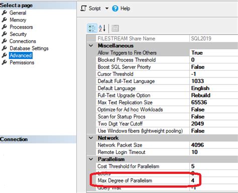The height and width of the screenshot is (193, 238).
Task: Select the Cursor Threshold property
Action: point(115,74)
